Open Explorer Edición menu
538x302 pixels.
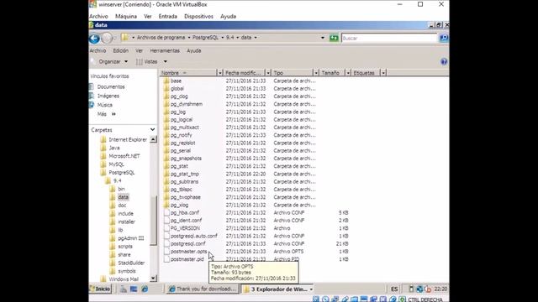[121, 50]
